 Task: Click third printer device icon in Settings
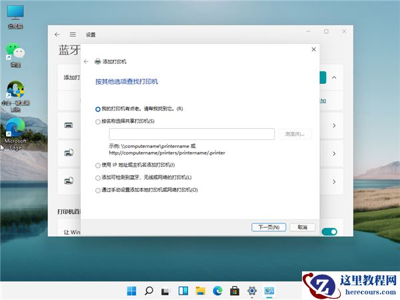coord(69,181)
